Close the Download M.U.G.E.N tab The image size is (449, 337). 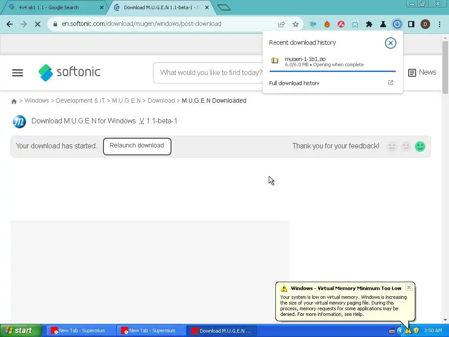tap(207, 7)
